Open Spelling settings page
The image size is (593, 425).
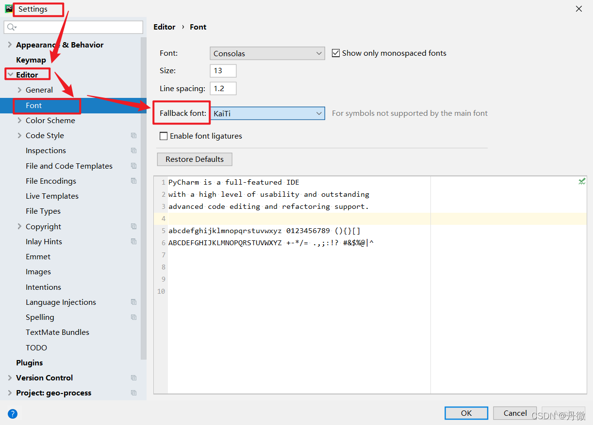[x=40, y=317]
